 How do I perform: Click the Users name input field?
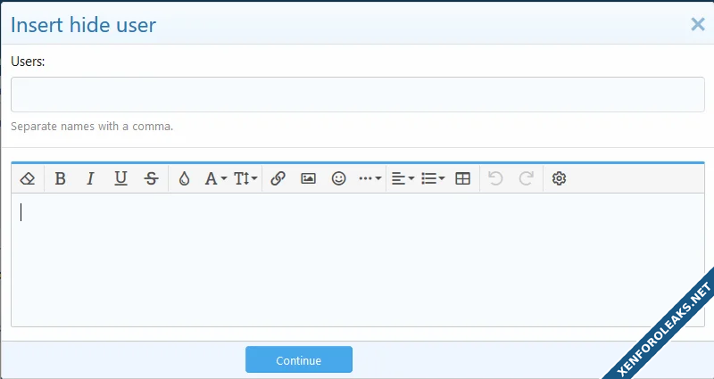356,95
